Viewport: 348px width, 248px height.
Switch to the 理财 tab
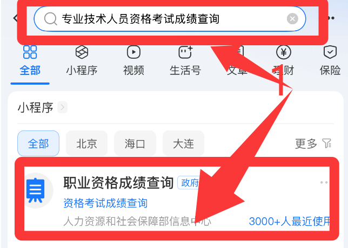point(283,60)
